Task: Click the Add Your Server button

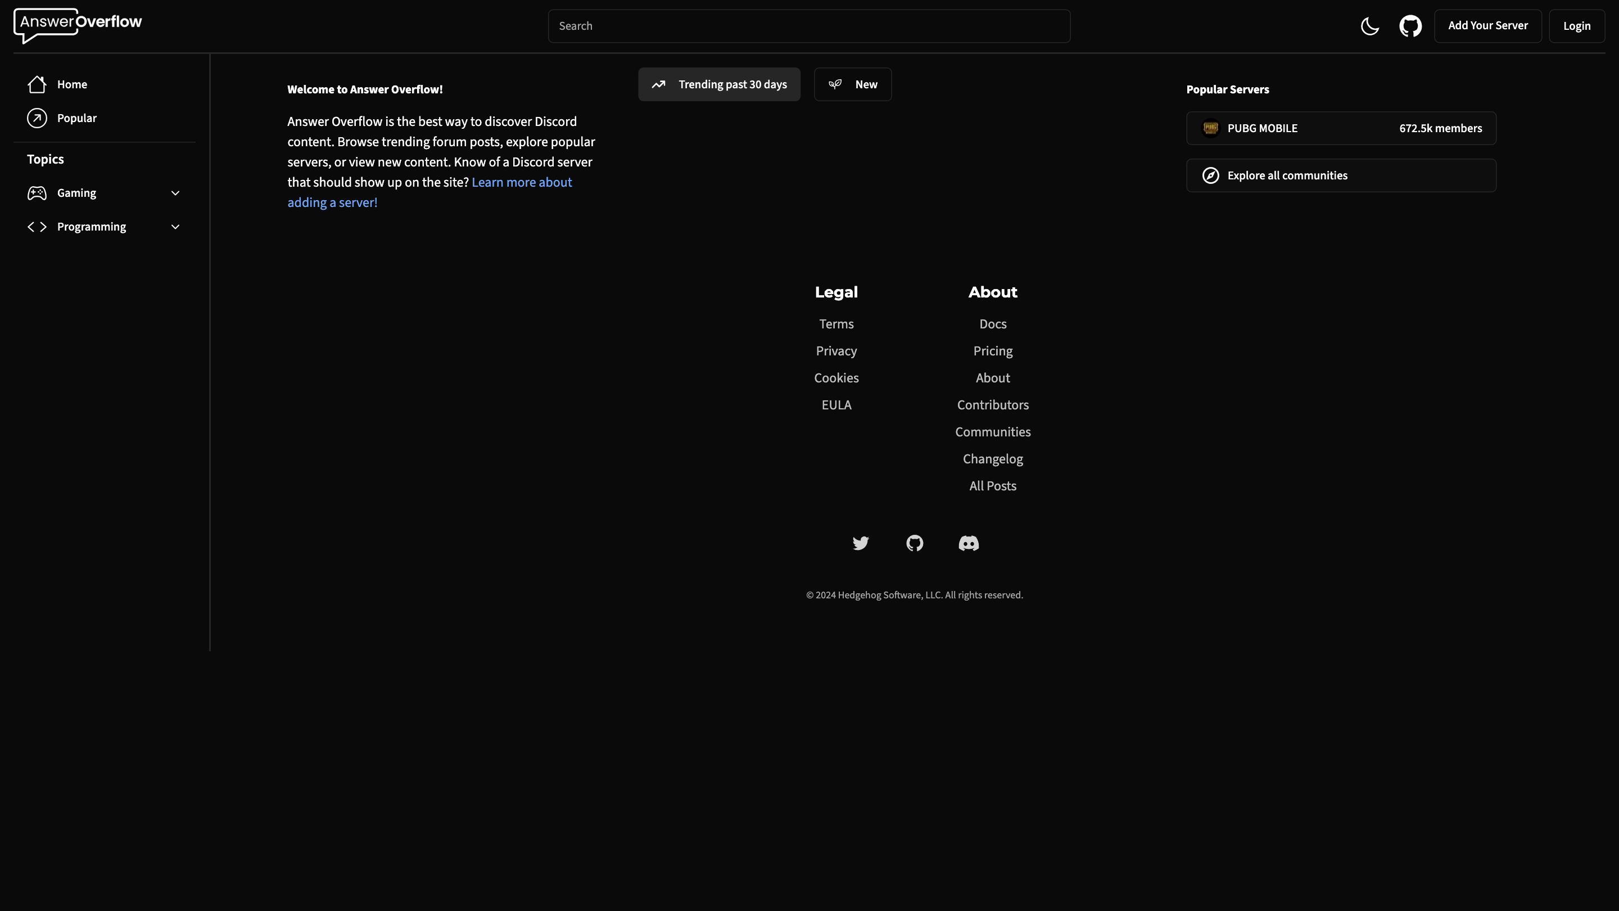Action: click(1487, 26)
